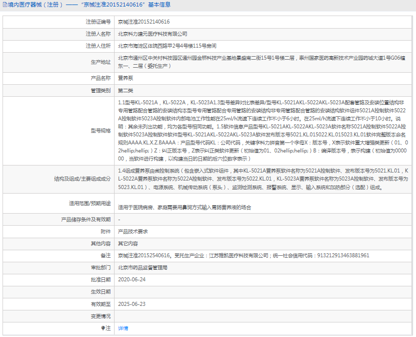Click the bullet icon beside 注
This screenshot has width=416, height=337.
point(103,328)
